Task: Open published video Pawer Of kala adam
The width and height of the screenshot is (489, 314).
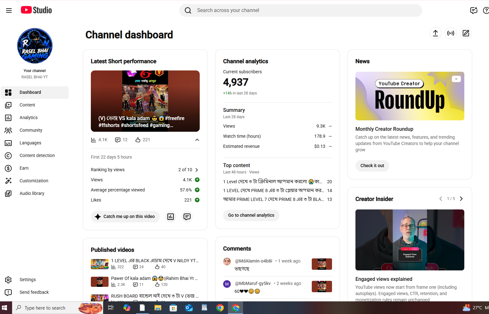Action: (x=154, y=279)
